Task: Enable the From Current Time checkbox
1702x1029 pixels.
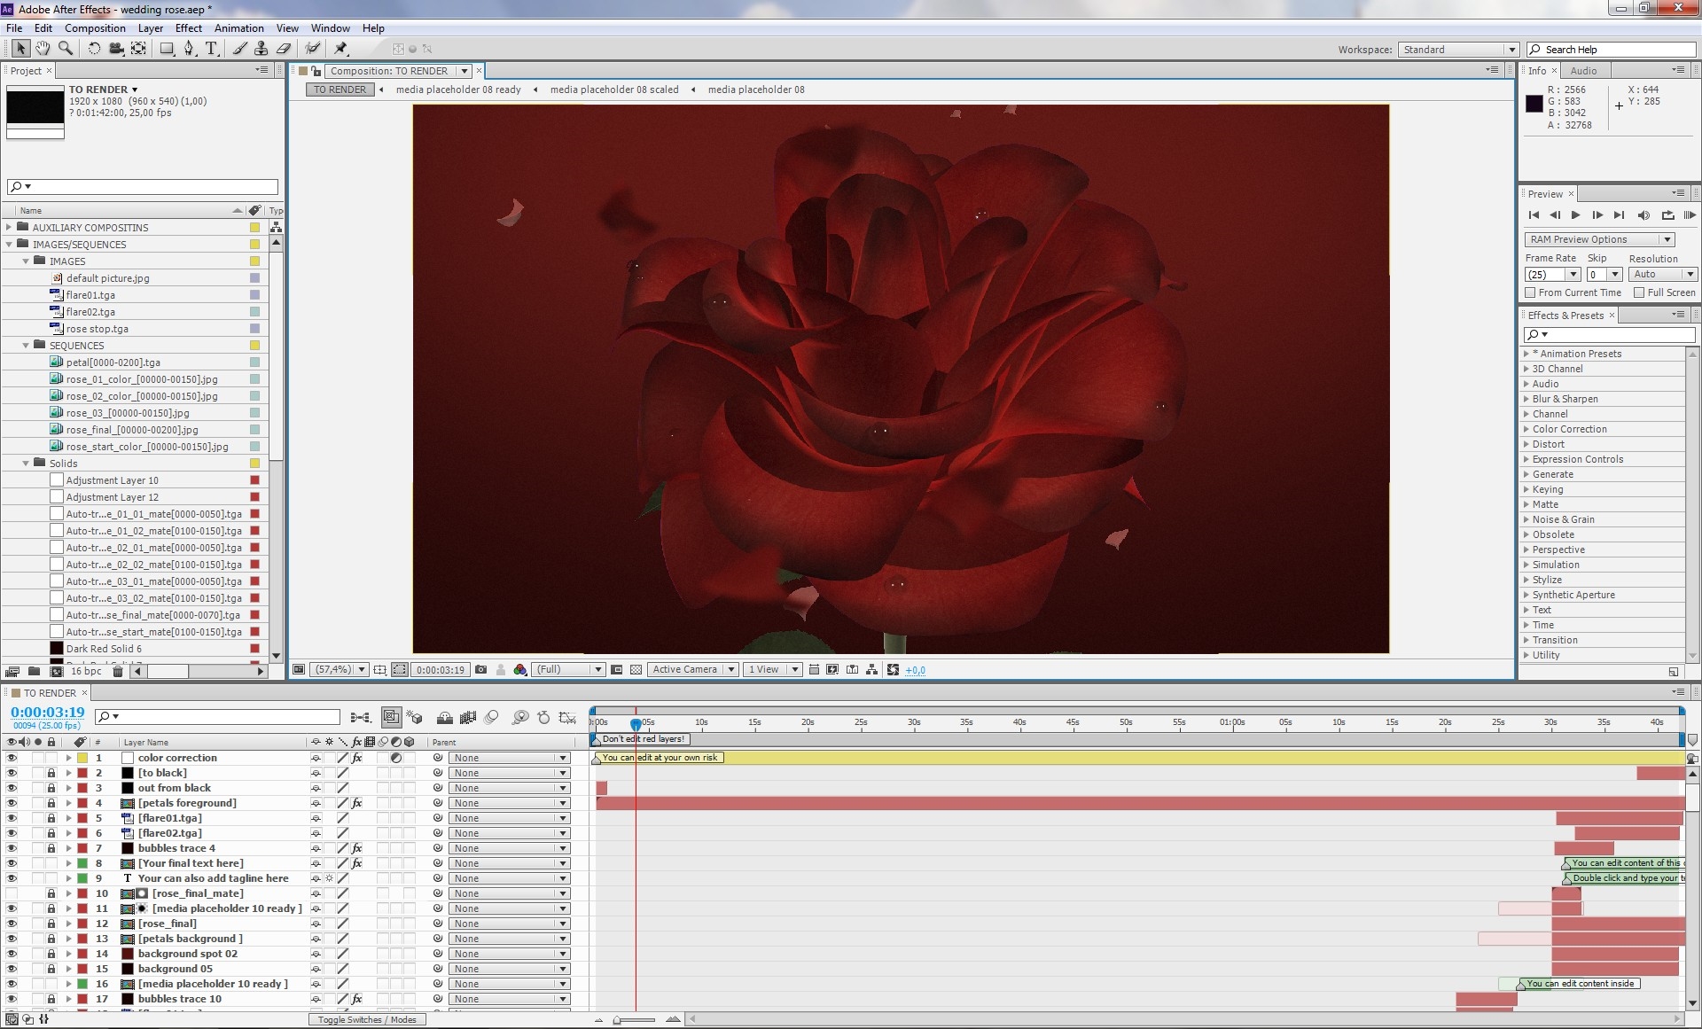Action: click(1530, 292)
